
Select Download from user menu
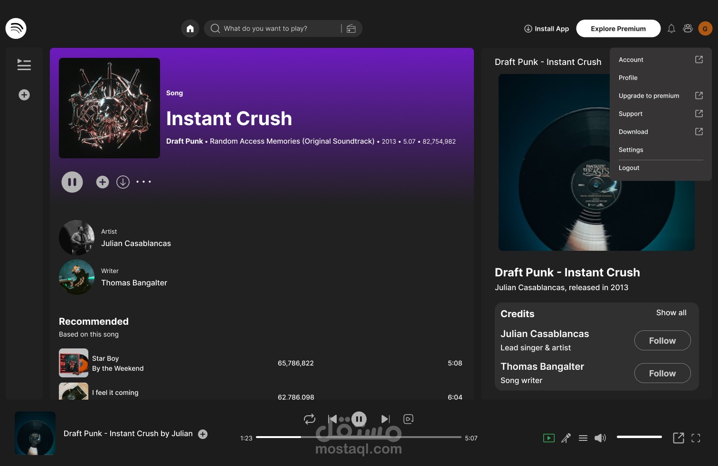661,132
